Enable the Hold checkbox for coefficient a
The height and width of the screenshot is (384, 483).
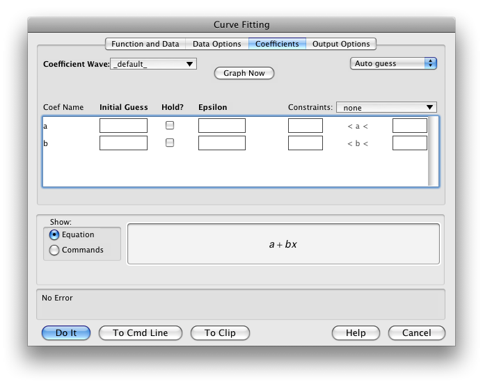coord(170,125)
